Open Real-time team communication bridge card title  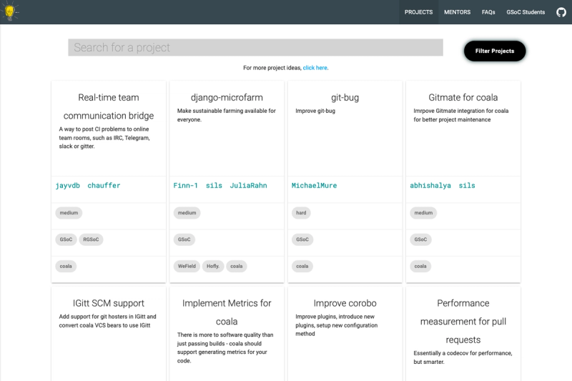click(x=109, y=107)
